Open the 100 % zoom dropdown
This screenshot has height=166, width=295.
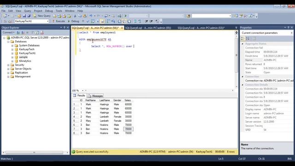83,90
